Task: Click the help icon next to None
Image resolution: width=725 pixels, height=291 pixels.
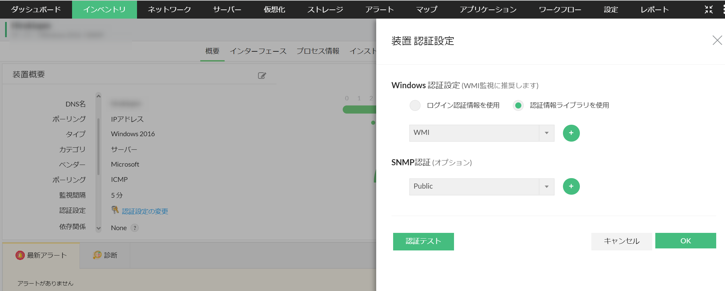Action: (x=135, y=228)
